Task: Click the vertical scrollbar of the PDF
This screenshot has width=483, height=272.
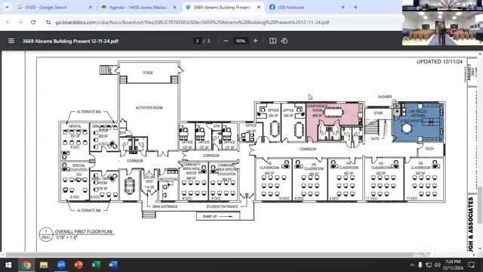Action: tap(480, 151)
